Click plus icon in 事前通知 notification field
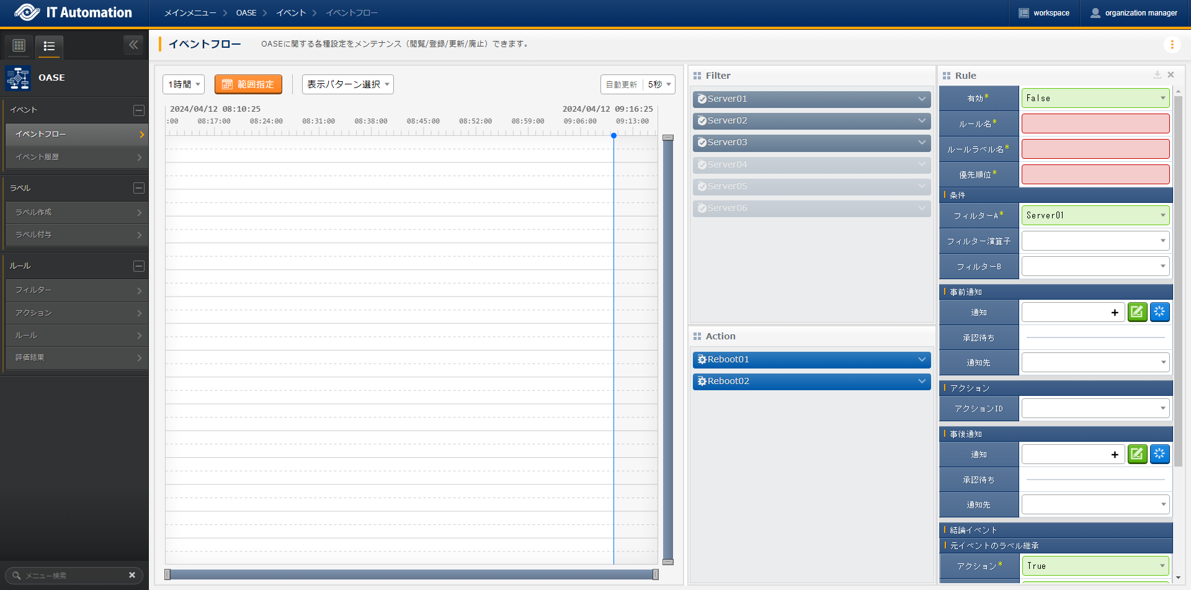This screenshot has width=1191, height=590. pos(1115,313)
